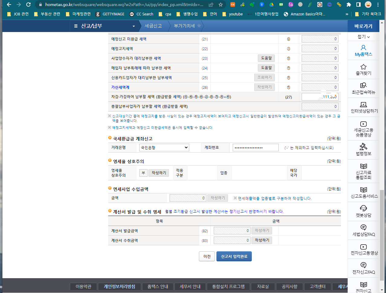Viewport: 386px width, 293px height.
Task: Toggle the bookmark star in the address bar
Action: pos(221,5)
